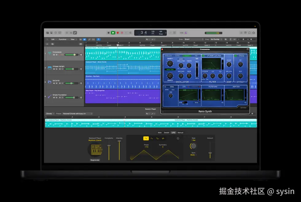Switch to the Main tab
Screen dimensions: 301x202
[x=160, y=132]
